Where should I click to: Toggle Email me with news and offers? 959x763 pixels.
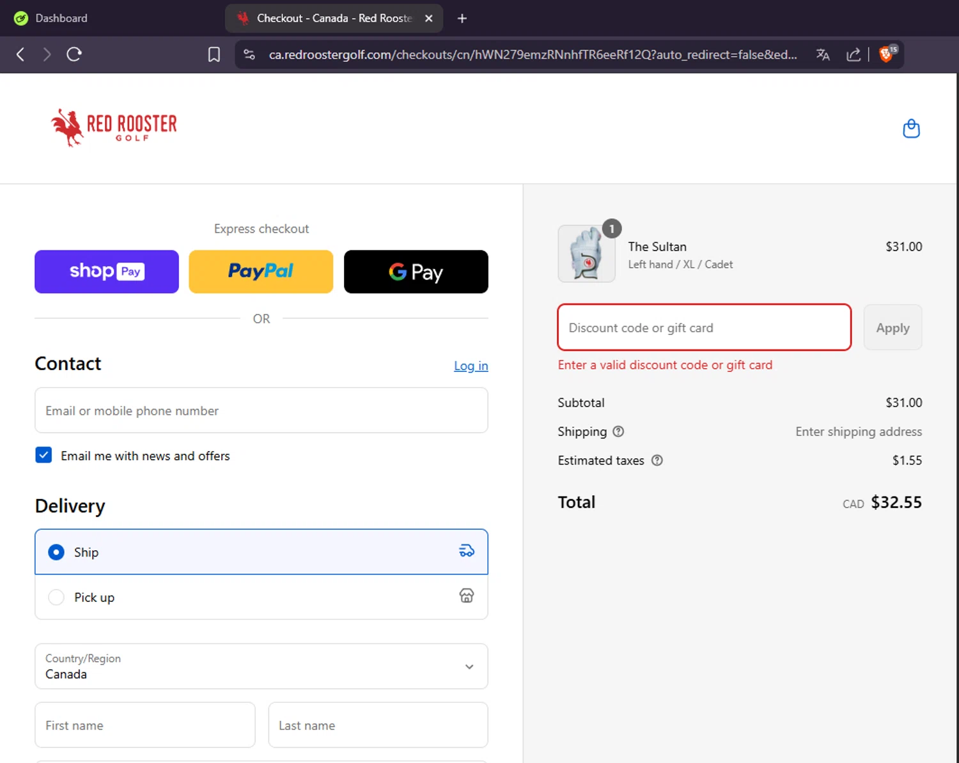(x=43, y=455)
